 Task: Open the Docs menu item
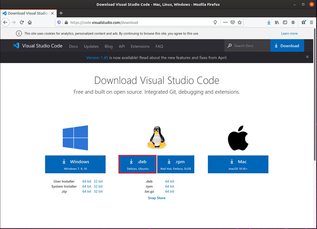(73, 46)
